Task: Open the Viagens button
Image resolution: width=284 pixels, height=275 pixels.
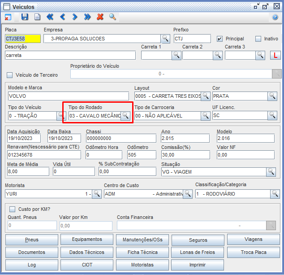Action: pos(254,239)
